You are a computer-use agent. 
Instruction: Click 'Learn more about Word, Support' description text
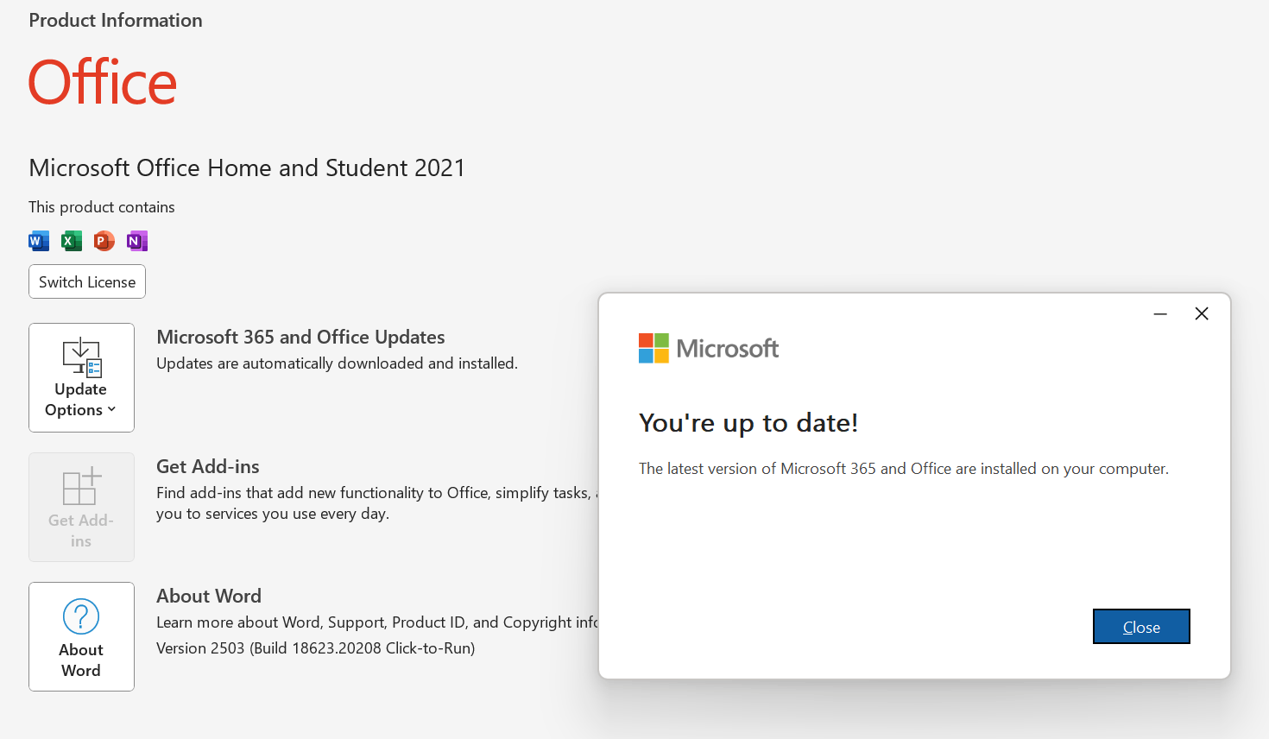point(377,622)
